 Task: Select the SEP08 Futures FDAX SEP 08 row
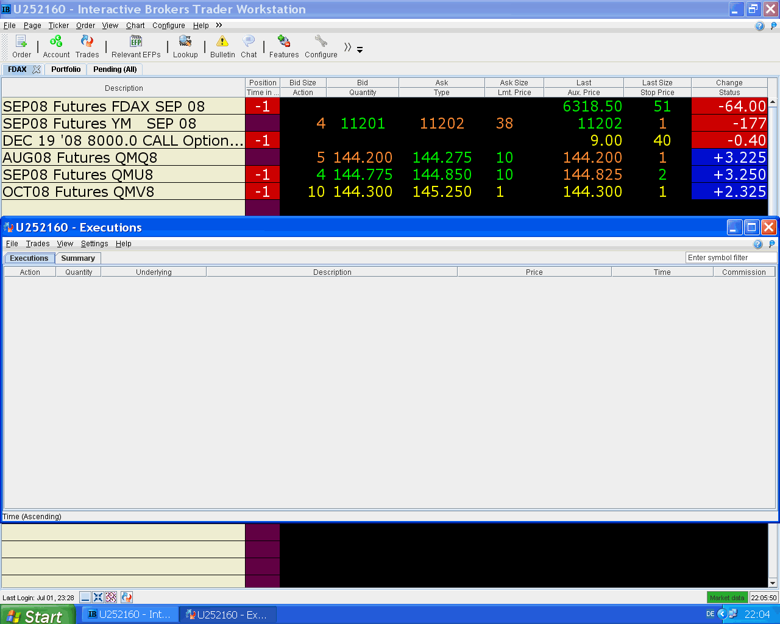[384, 106]
